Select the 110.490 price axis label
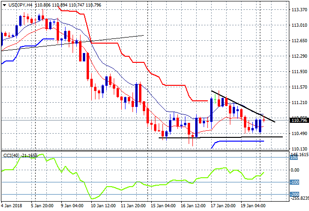Image resolution: width=309 pixels, height=211 pixels. [299, 134]
